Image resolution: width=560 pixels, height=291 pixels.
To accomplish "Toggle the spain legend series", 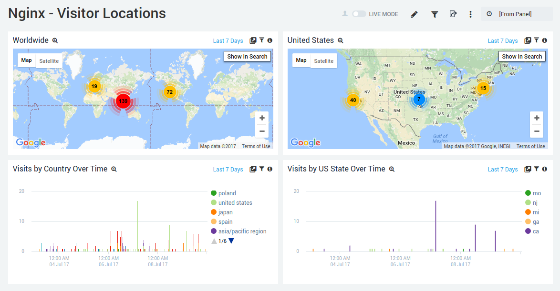I will (x=222, y=222).
